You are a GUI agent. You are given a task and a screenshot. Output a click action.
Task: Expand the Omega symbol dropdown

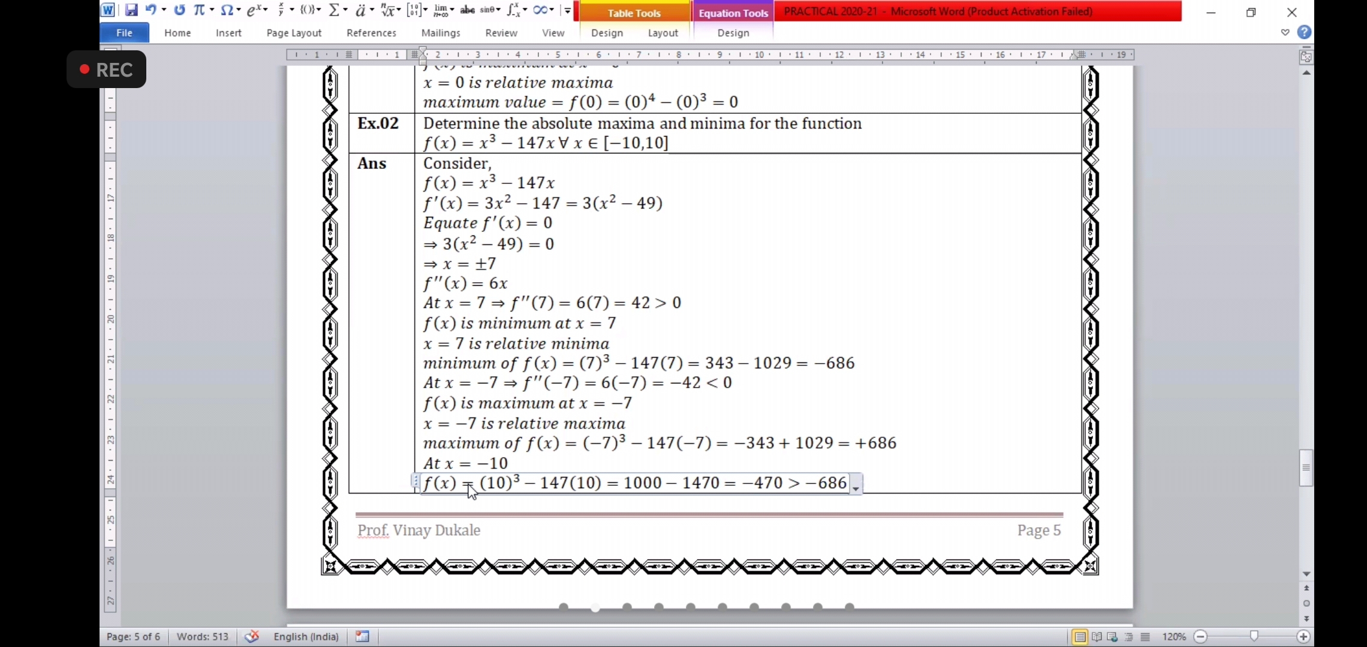tap(238, 10)
